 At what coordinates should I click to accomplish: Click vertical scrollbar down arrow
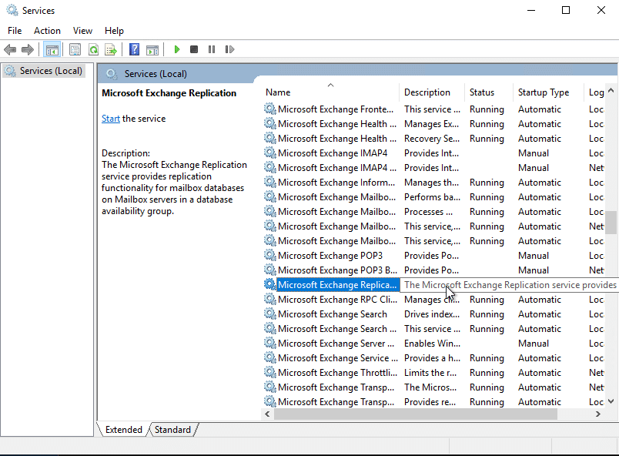[x=611, y=401]
